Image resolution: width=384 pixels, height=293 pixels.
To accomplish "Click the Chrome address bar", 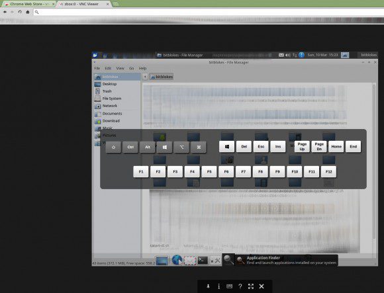I will 208,12.
